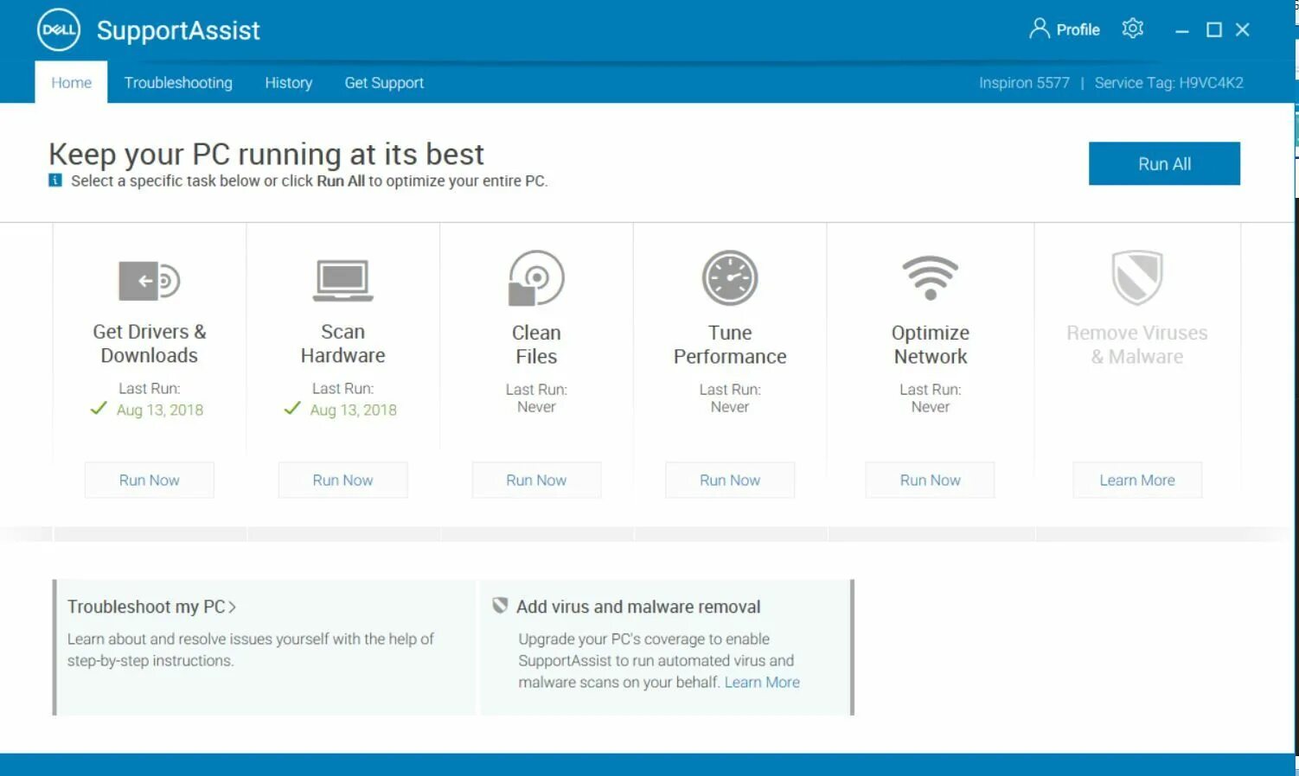The width and height of the screenshot is (1299, 776).
Task: Go to the Get Support tab
Action: [384, 82]
